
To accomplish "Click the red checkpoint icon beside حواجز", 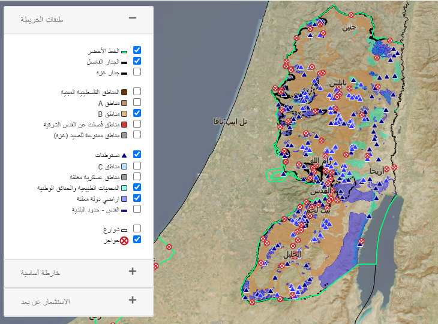I will click(124, 240).
